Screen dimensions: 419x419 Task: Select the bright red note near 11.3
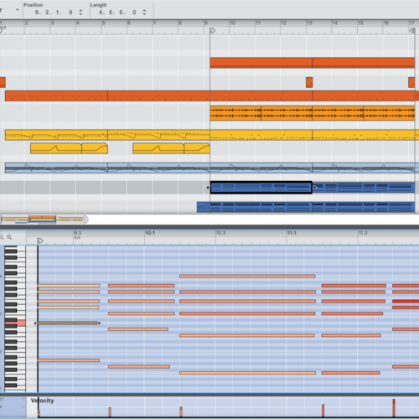pos(406,301)
